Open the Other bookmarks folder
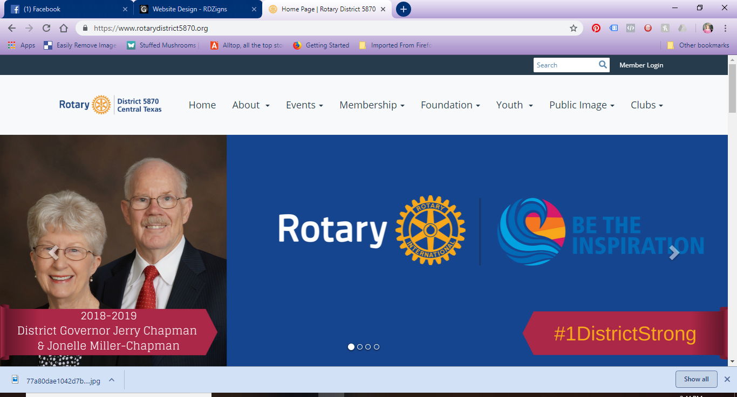Image resolution: width=737 pixels, height=397 pixels. pyautogui.click(x=698, y=45)
